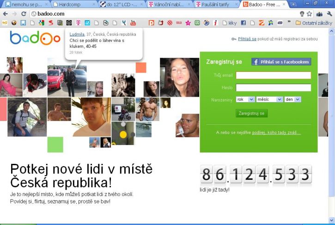The width and height of the screenshot is (335, 225).
Task: Open the Google colored bookmark icon
Action: (42, 23)
